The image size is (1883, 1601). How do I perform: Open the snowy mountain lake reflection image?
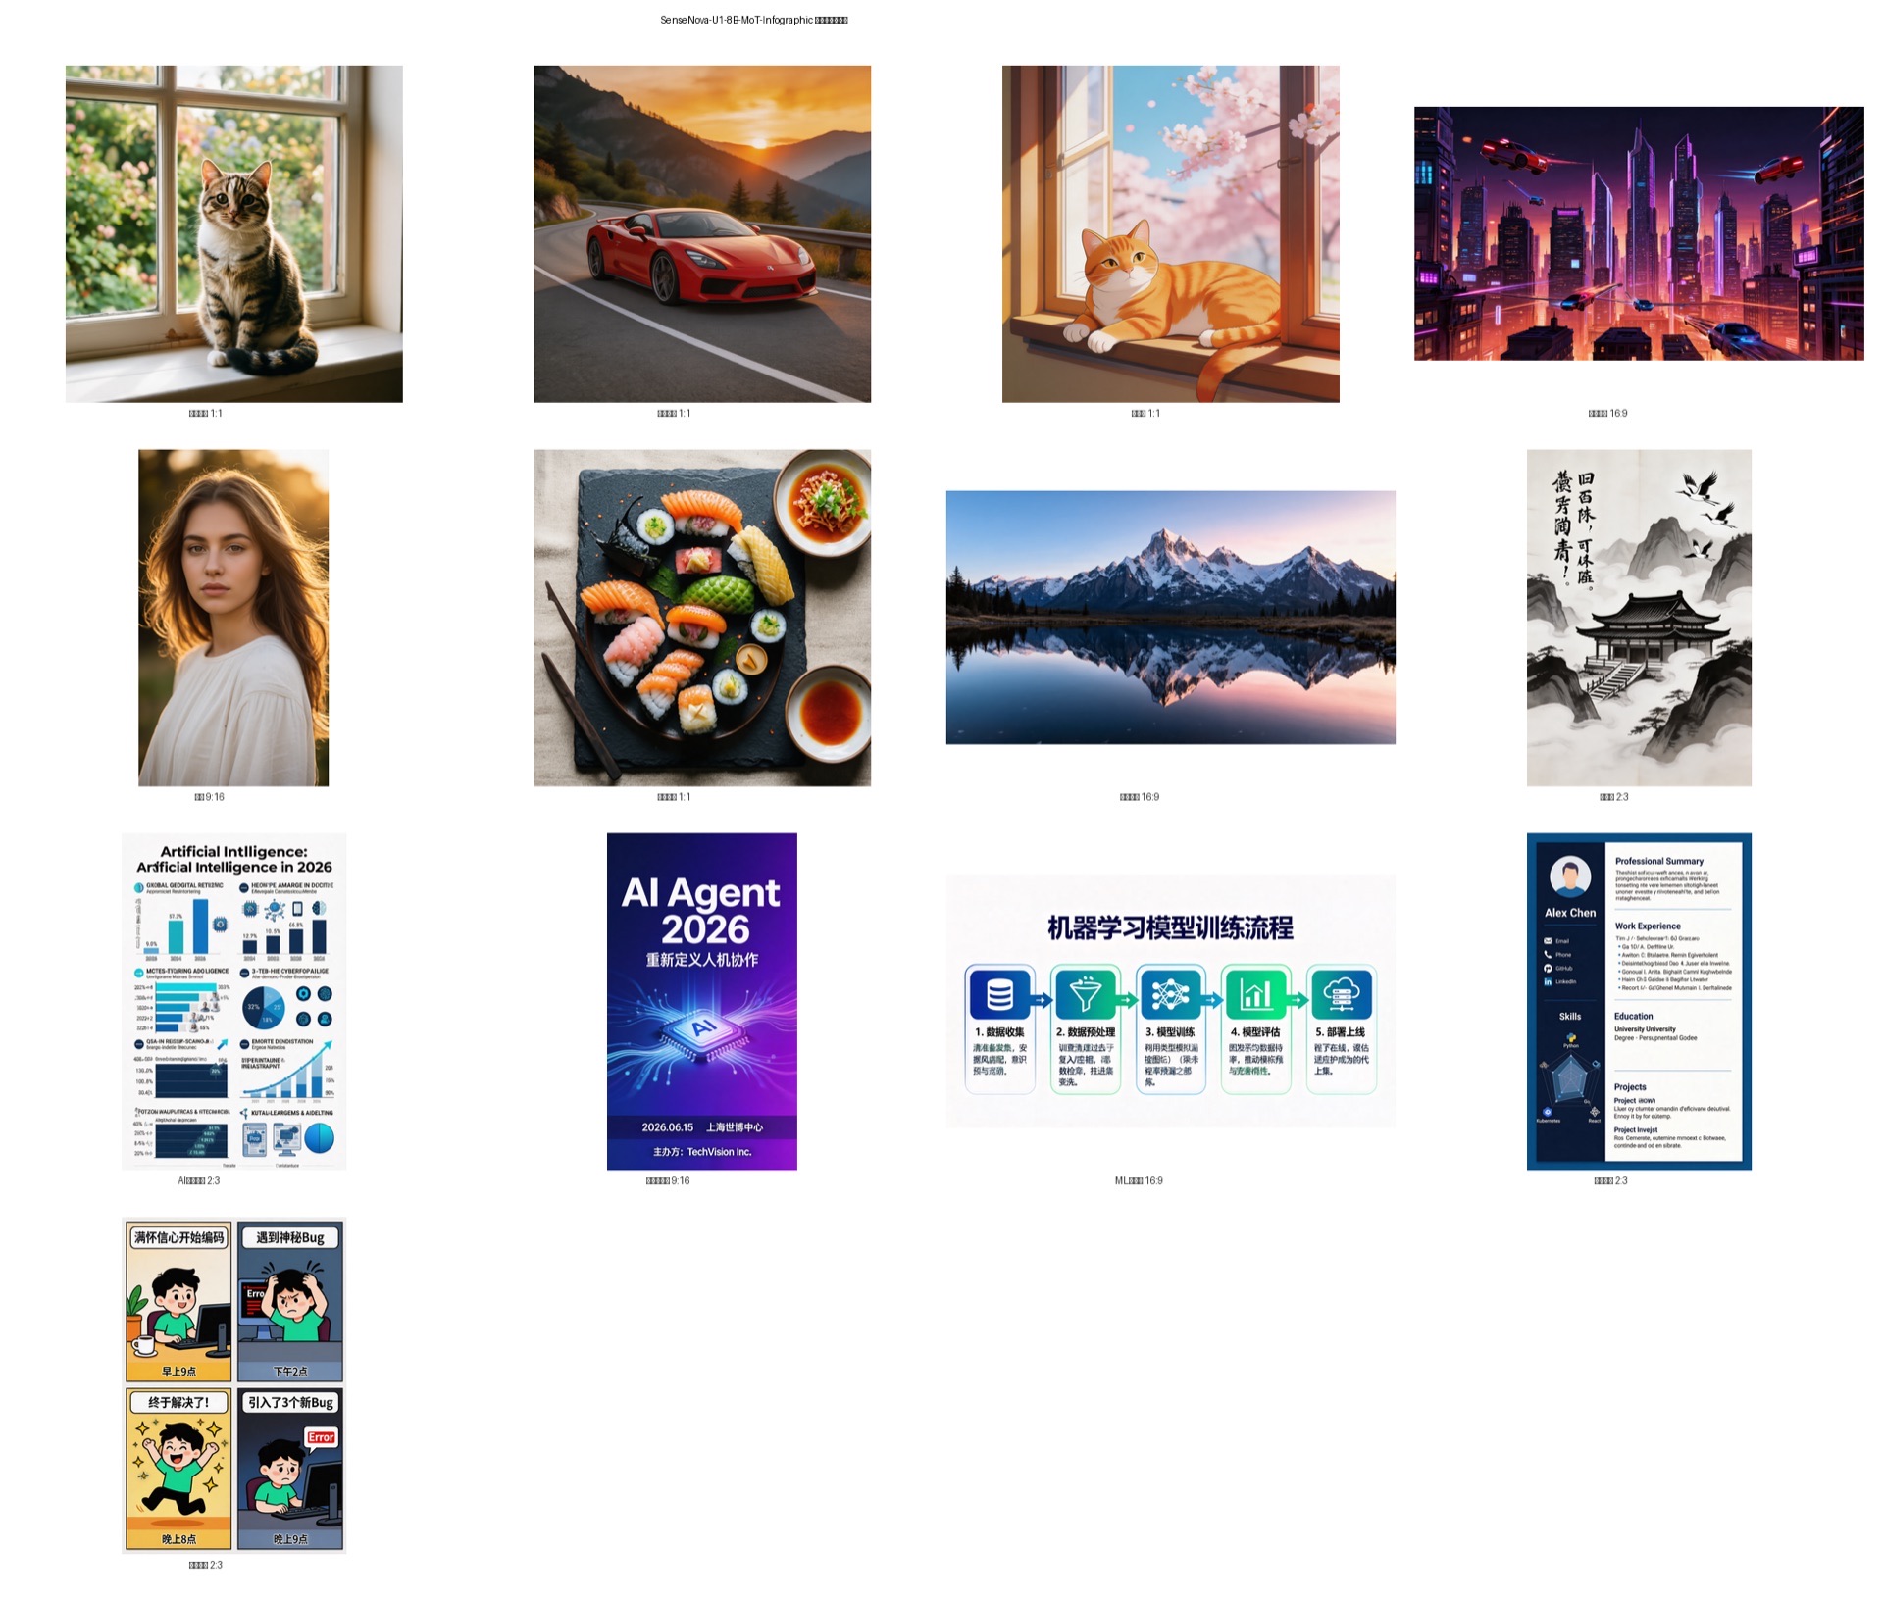1170,618
